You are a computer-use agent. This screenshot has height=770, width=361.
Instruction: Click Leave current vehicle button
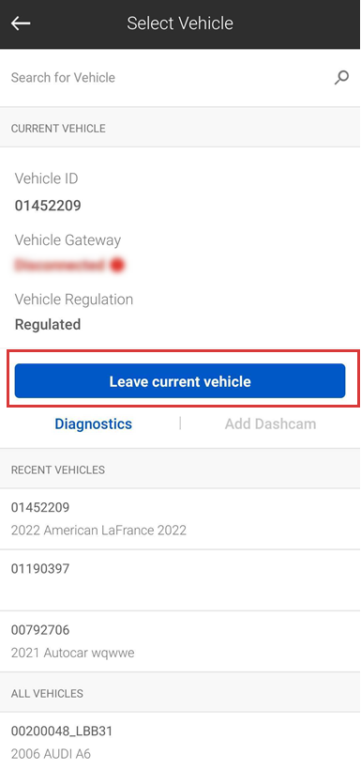180,381
